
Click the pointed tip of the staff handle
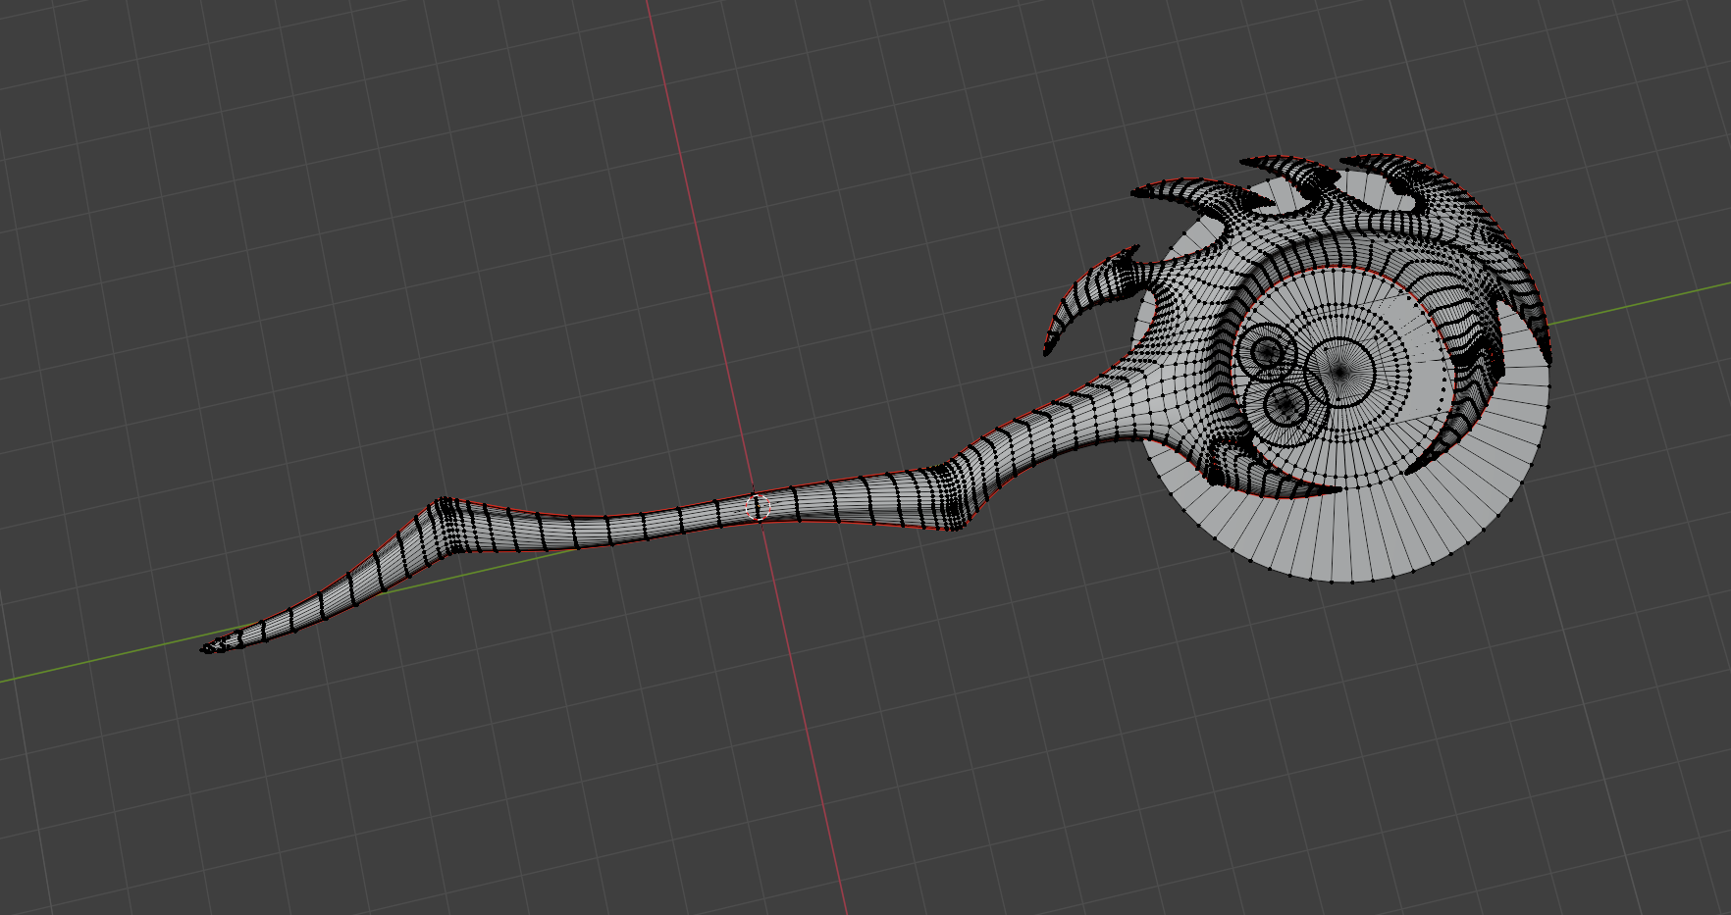pyautogui.click(x=208, y=647)
